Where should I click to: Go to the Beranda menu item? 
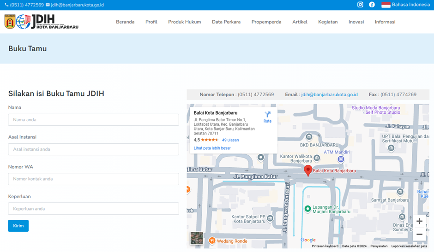point(125,22)
